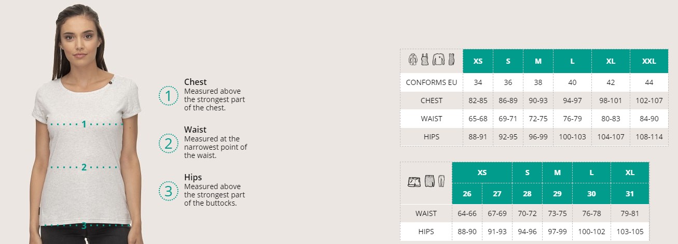Viewport: 678px width, 244px height.
Task: Click the dress icon in tops size table
Action: click(452, 60)
